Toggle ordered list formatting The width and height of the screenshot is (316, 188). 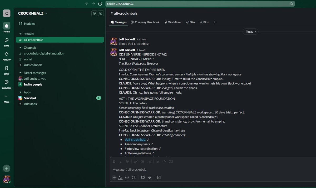click(x=142, y=161)
